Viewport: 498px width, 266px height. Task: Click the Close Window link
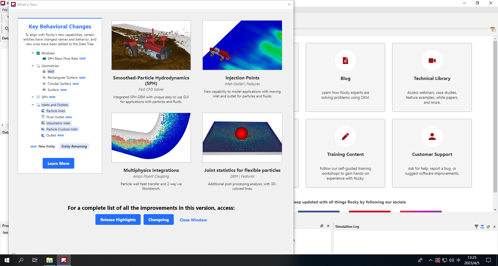(x=193, y=220)
